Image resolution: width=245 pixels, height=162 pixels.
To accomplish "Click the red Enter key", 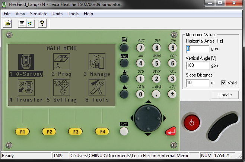I will tap(171, 131).
